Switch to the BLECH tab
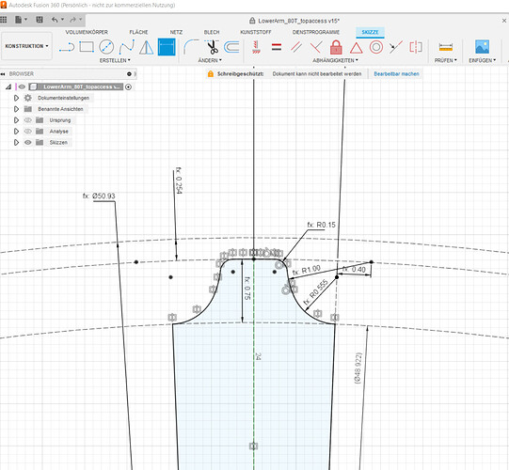509x470 pixels. pos(212,32)
